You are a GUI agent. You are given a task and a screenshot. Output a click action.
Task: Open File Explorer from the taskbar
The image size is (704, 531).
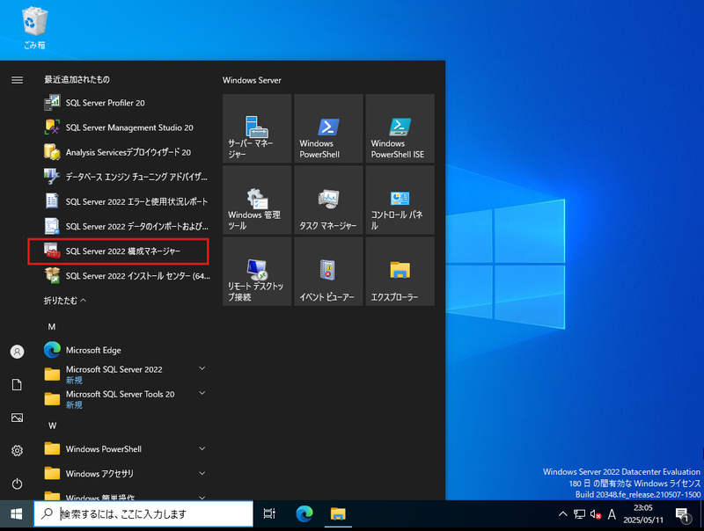tap(338, 514)
